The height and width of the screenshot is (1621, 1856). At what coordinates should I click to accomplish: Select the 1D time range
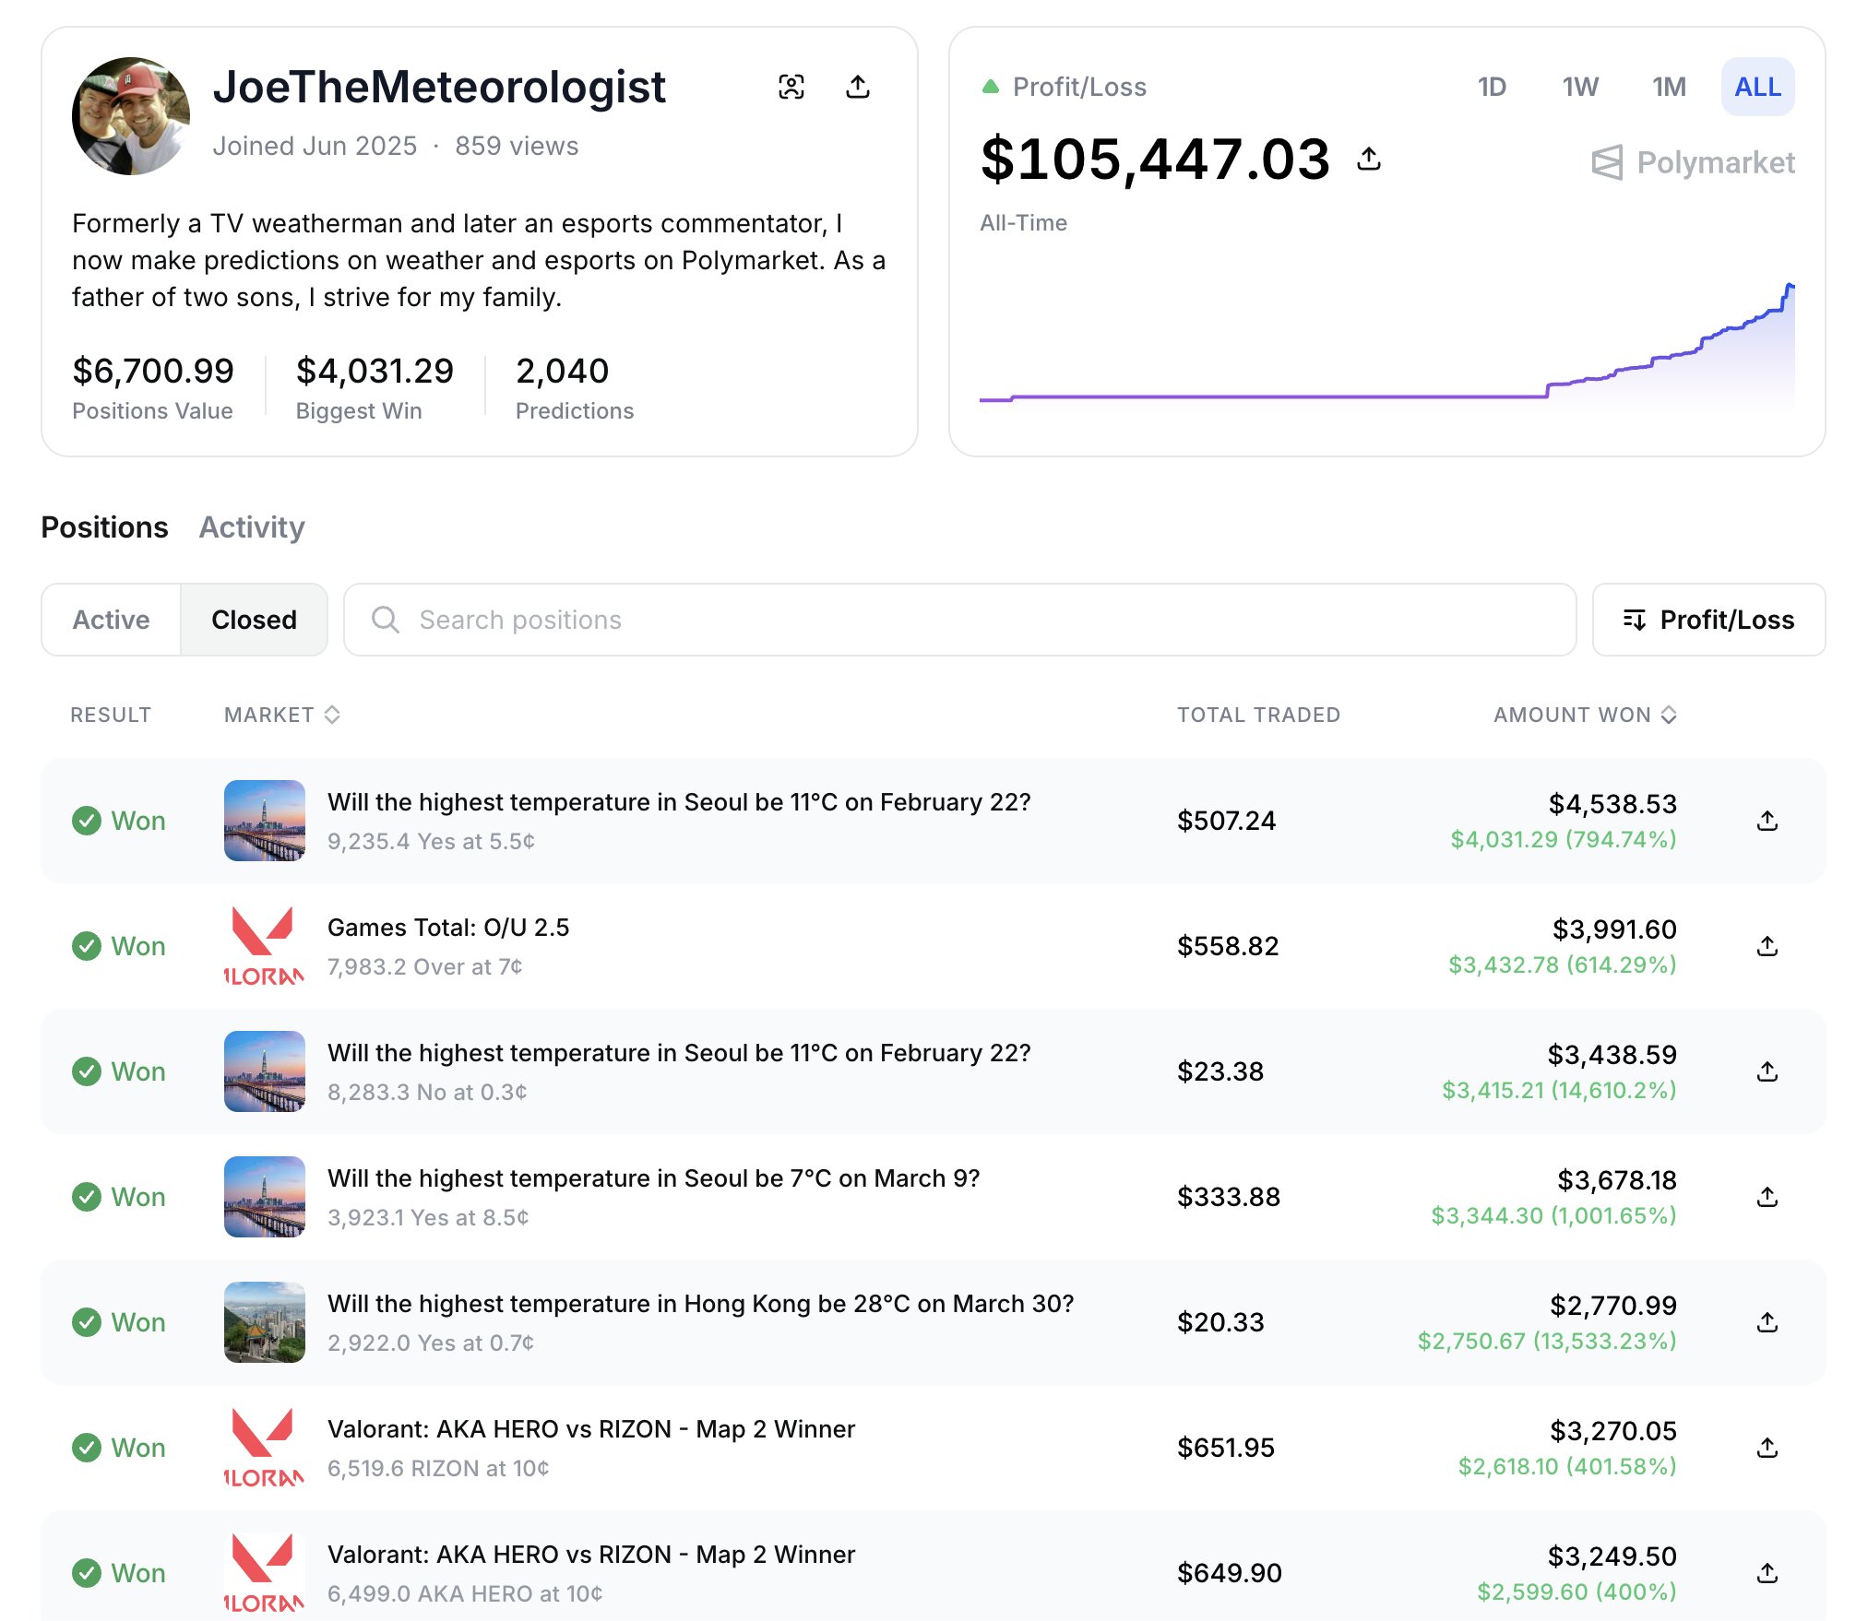1493,86
